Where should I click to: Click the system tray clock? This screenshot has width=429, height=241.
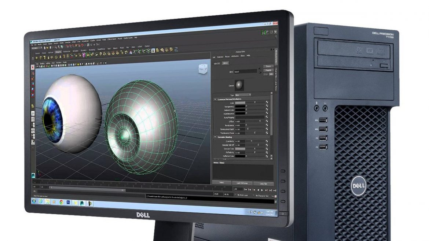[x=269, y=212]
